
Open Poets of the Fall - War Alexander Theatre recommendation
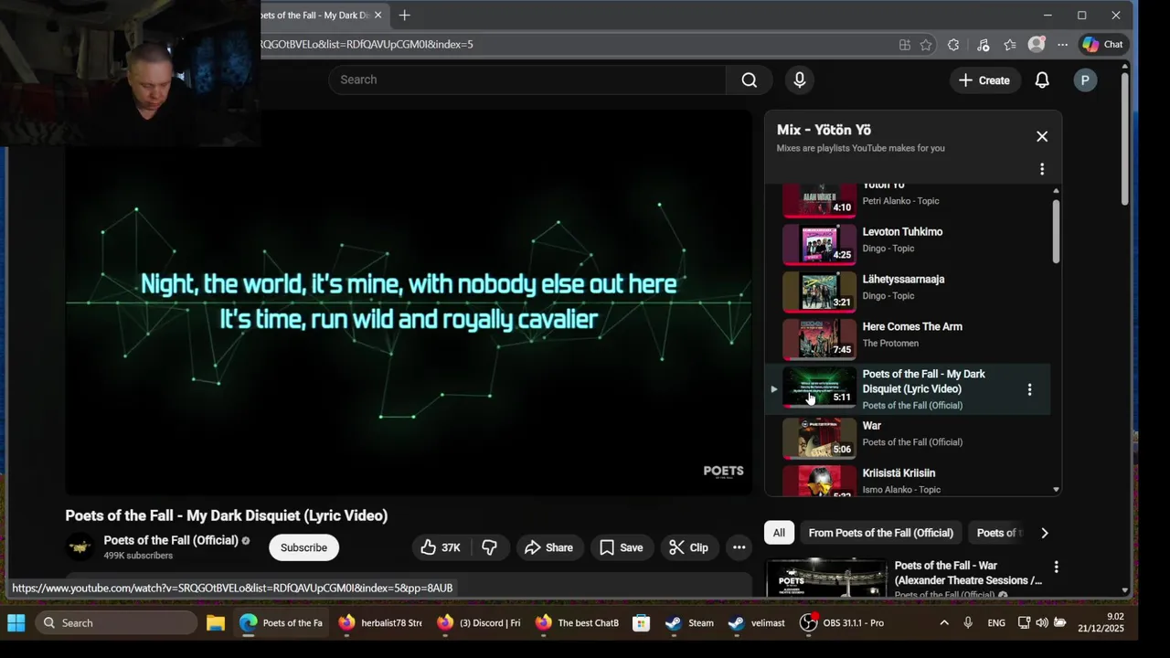(x=968, y=572)
